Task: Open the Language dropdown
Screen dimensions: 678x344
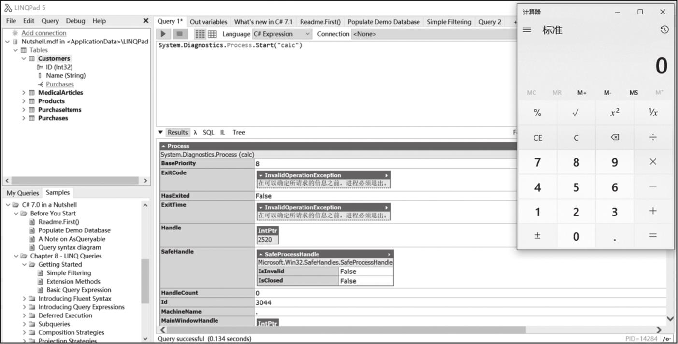Action: (282, 34)
